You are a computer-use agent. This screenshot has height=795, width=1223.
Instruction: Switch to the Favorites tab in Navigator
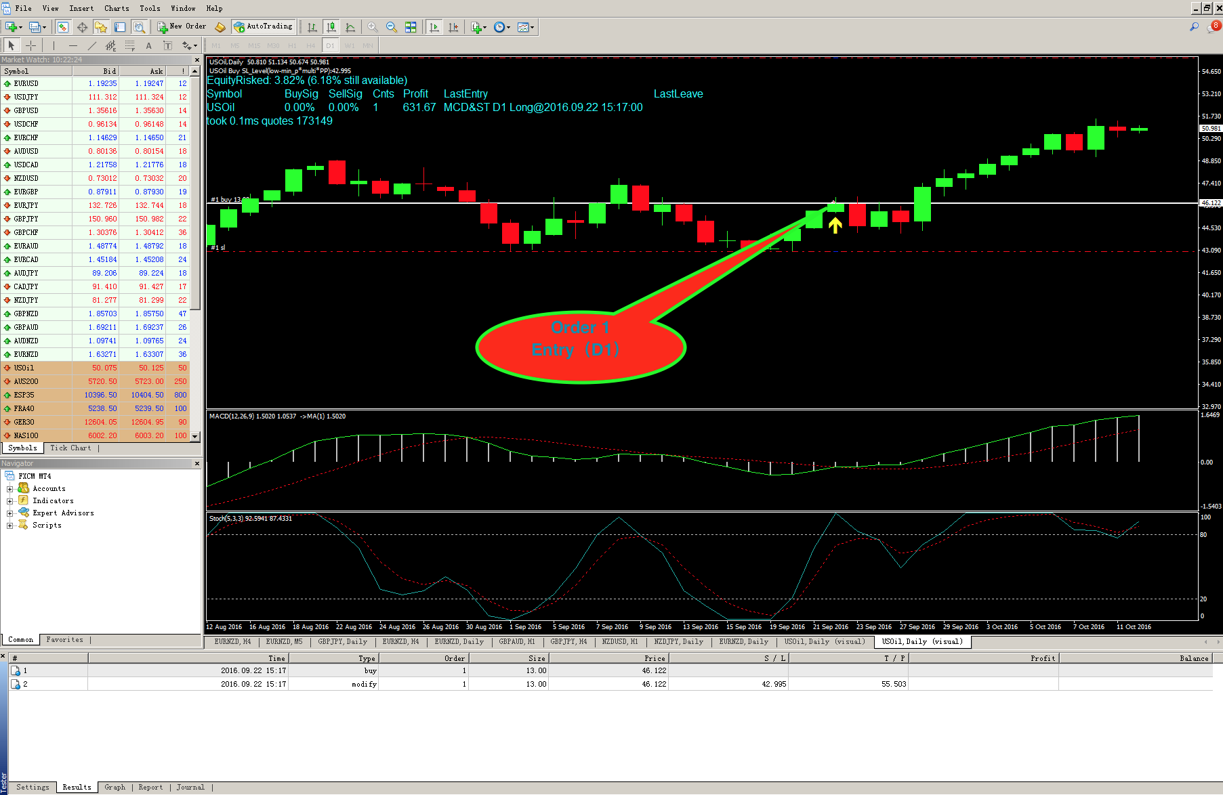click(x=65, y=640)
